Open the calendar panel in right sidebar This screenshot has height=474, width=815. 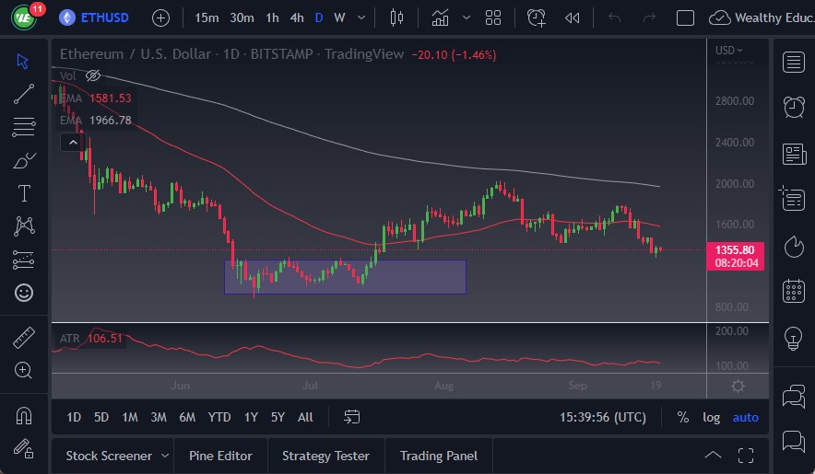tap(793, 292)
